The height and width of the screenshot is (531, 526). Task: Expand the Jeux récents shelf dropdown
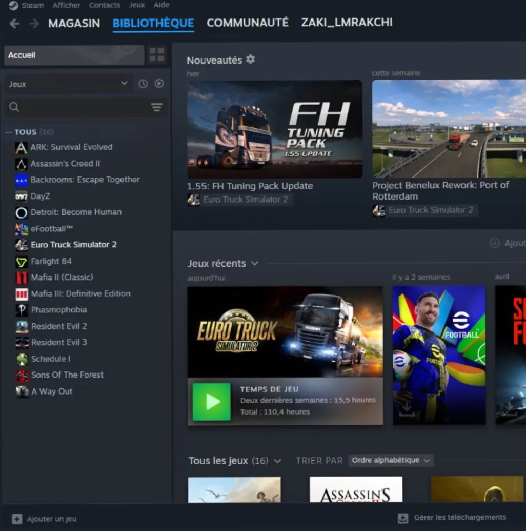tap(254, 264)
